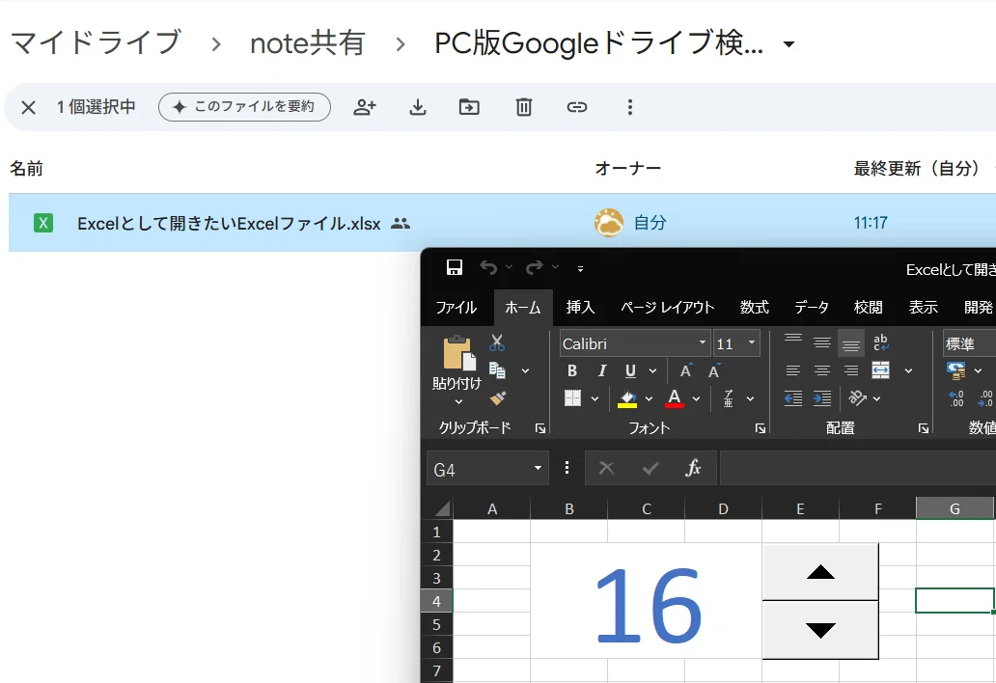Sort by the 名前 column header

click(27, 168)
